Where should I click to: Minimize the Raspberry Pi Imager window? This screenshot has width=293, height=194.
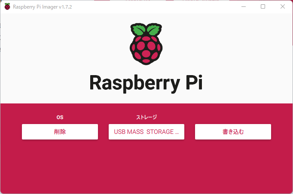(x=244, y=7)
